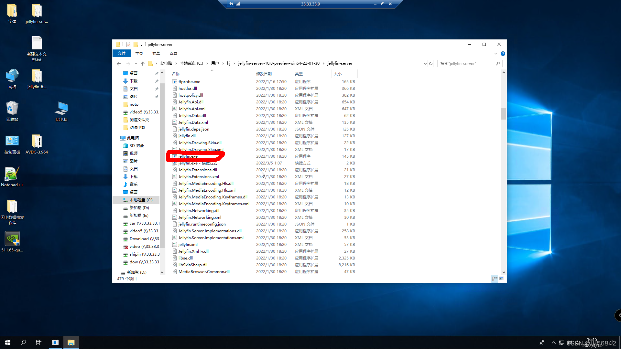Expand the address bar history dropdown

tap(425, 64)
